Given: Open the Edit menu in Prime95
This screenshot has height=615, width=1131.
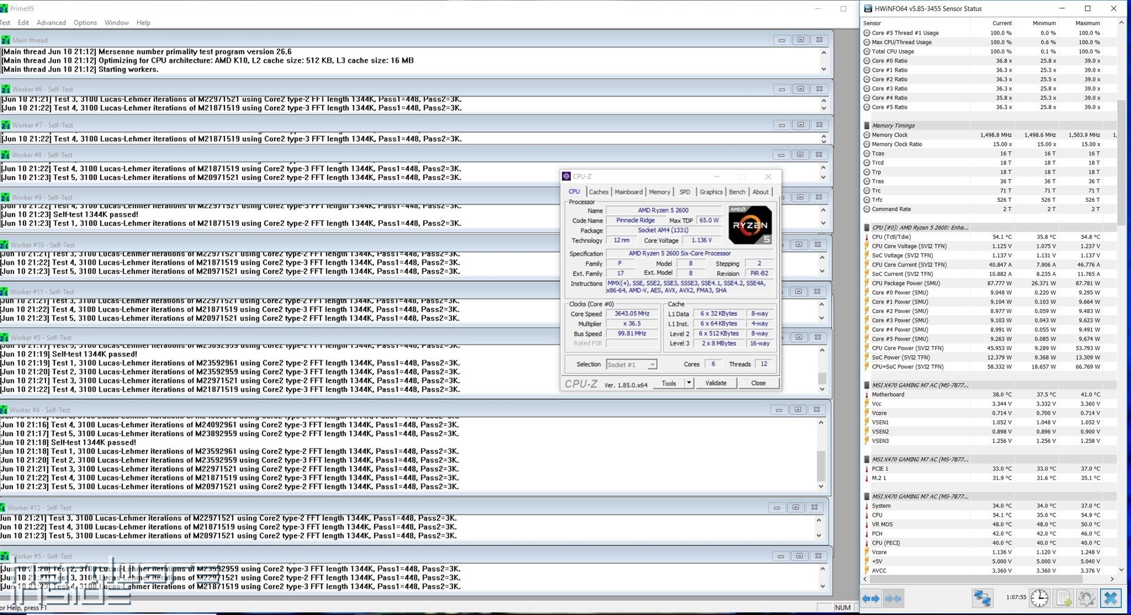Looking at the screenshot, I should (24, 22).
